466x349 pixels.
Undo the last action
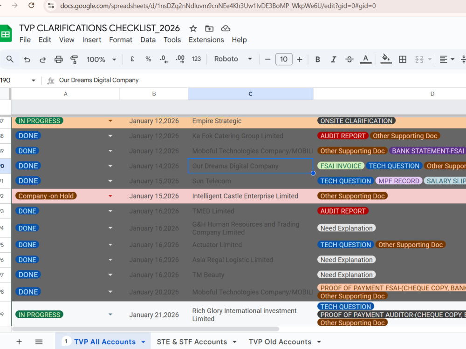pos(27,60)
